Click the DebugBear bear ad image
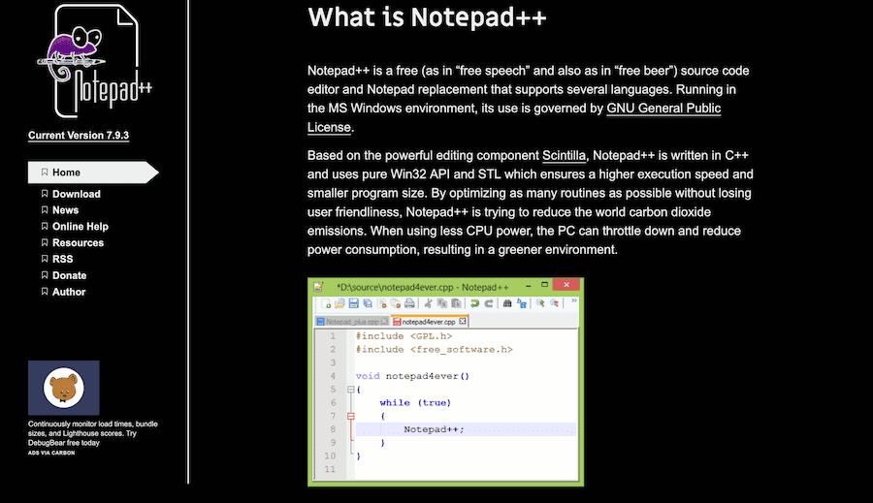873x503 pixels. click(x=64, y=388)
